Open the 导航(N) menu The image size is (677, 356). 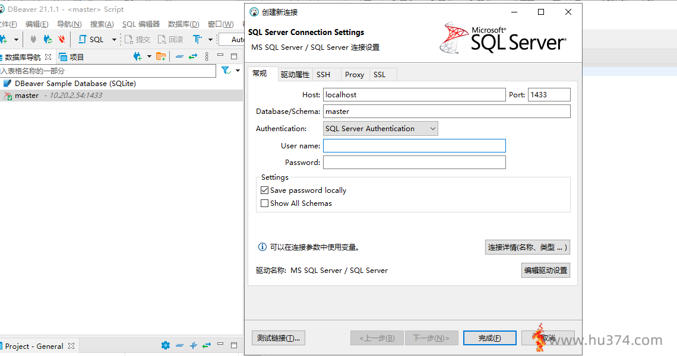click(69, 24)
